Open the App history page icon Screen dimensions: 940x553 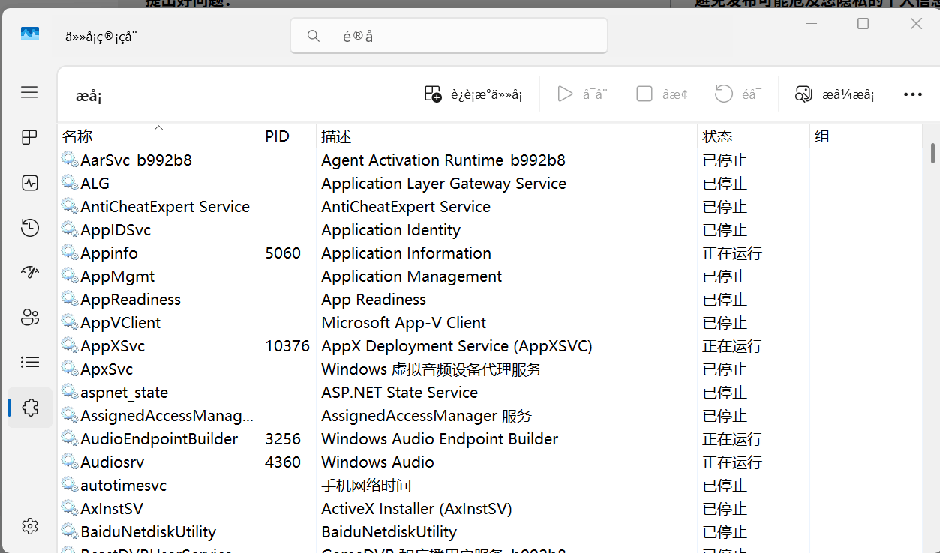point(29,228)
